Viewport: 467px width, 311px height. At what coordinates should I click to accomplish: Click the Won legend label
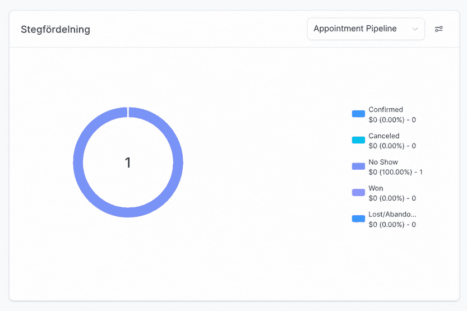coord(376,188)
